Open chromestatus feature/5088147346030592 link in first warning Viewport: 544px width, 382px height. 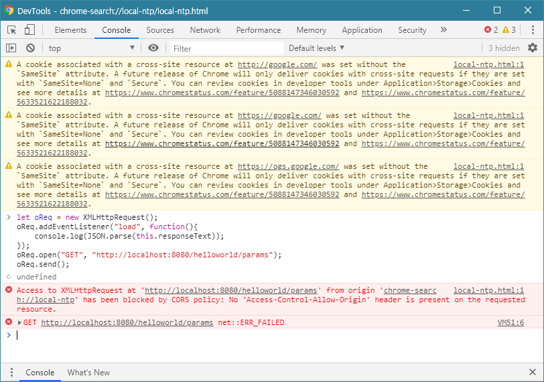click(x=222, y=92)
